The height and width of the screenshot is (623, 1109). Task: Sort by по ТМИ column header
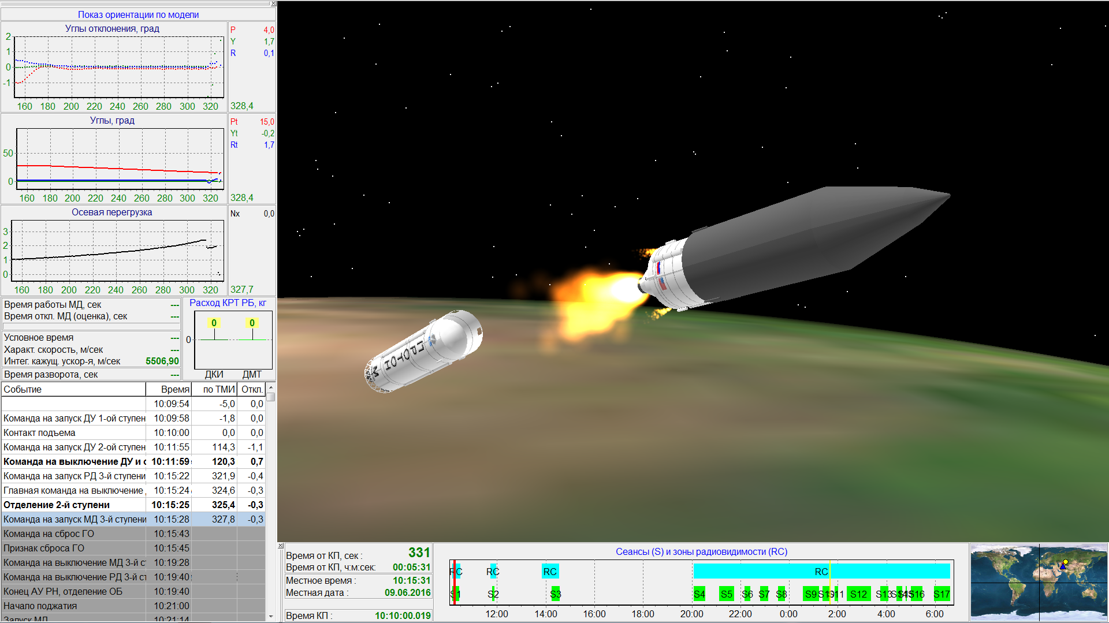click(x=215, y=389)
